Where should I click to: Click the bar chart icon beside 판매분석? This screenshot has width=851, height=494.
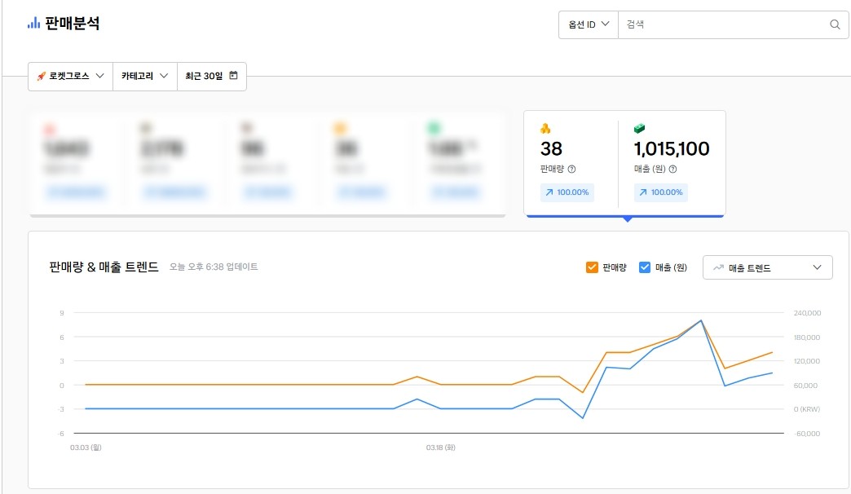pos(33,24)
